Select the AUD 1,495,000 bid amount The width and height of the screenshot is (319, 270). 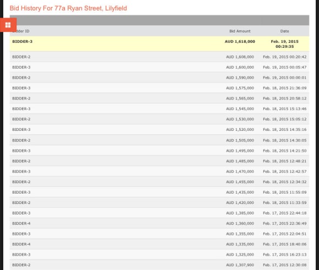tap(240, 151)
